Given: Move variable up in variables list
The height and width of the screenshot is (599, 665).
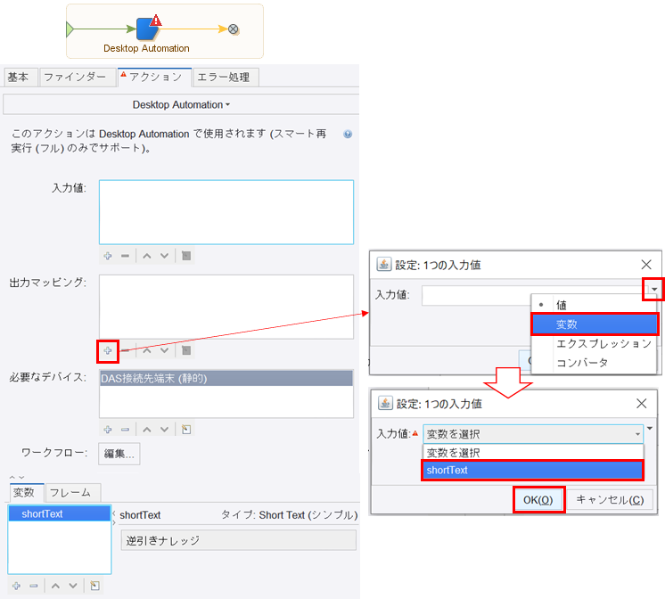Looking at the screenshot, I should 55,586.
